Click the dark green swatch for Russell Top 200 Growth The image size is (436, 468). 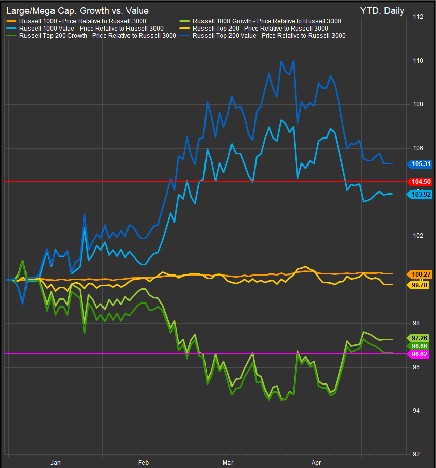pos(11,36)
